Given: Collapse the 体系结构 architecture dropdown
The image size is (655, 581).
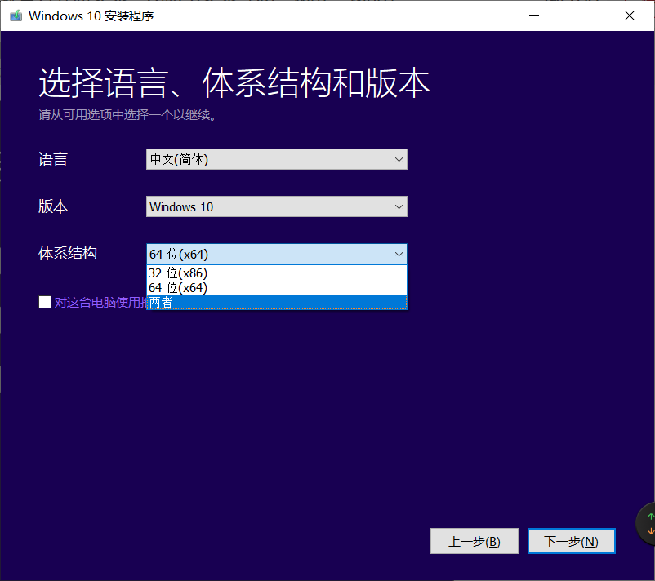Looking at the screenshot, I should (x=277, y=254).
